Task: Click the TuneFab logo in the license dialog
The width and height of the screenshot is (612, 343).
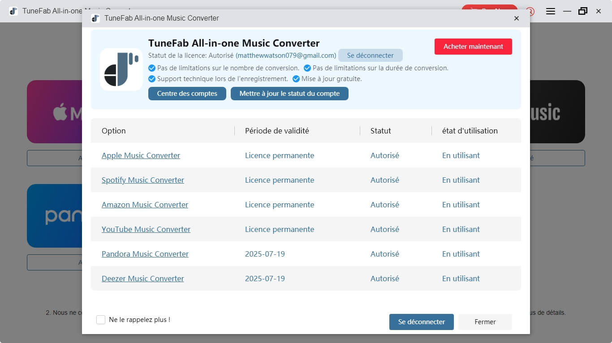Action: point(121,69)
